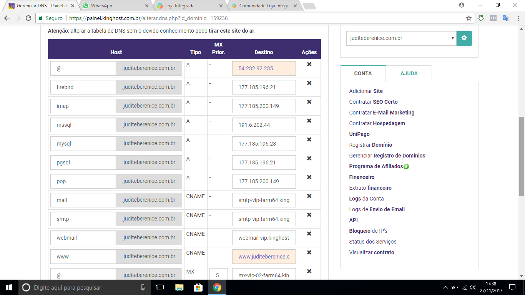The height and width of the screenshot is (295, 525).
Task: Select the CONTA tab
Action: coord(363,73)
